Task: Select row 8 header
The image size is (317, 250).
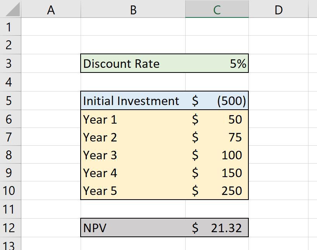Action: tap(10, 155)
